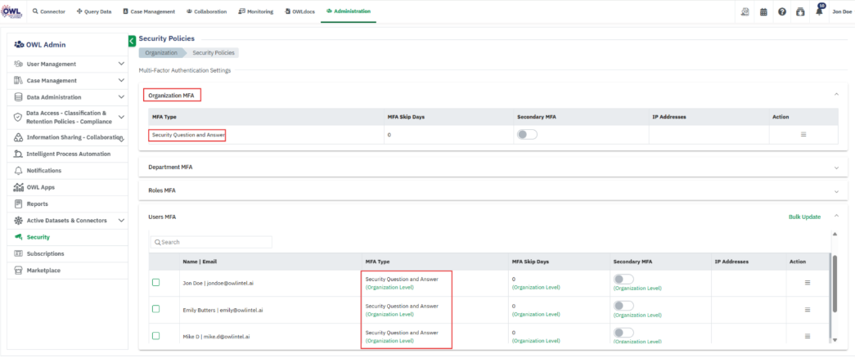Click the calendar icon in top bar
This screenshot has height=358, width=855.
(763, 12)
